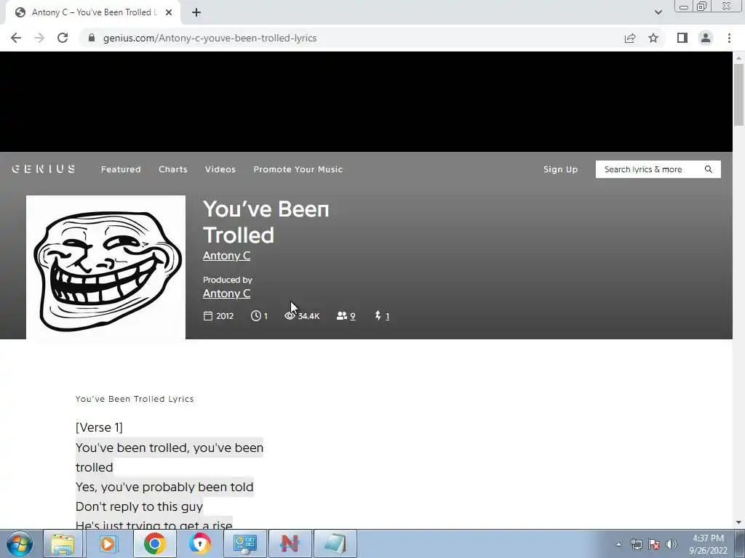This screenshot has height=558, width=745.
Task: Click the address bar URL
Action: tap(210, 38)
